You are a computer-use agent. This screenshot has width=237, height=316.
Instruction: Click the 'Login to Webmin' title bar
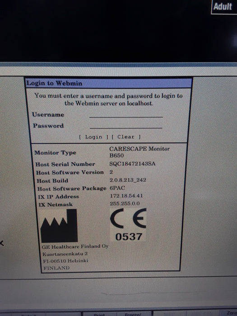tap(109, 83)
